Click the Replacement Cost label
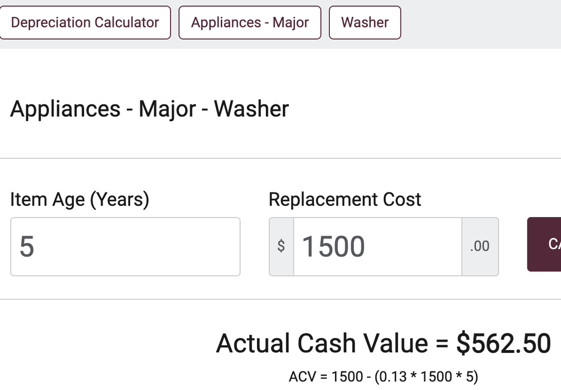Viewport: 561px width, 390px height. coord(345,199)
